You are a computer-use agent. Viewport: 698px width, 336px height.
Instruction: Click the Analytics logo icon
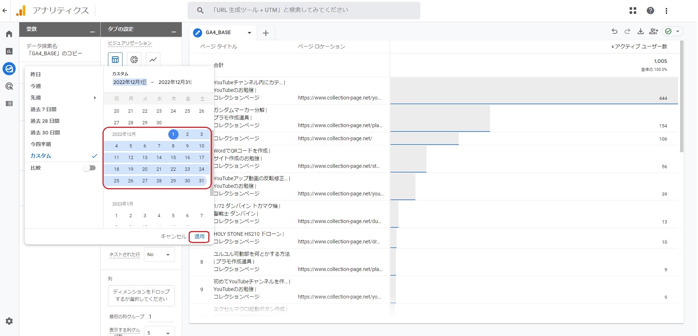(21, 11)
